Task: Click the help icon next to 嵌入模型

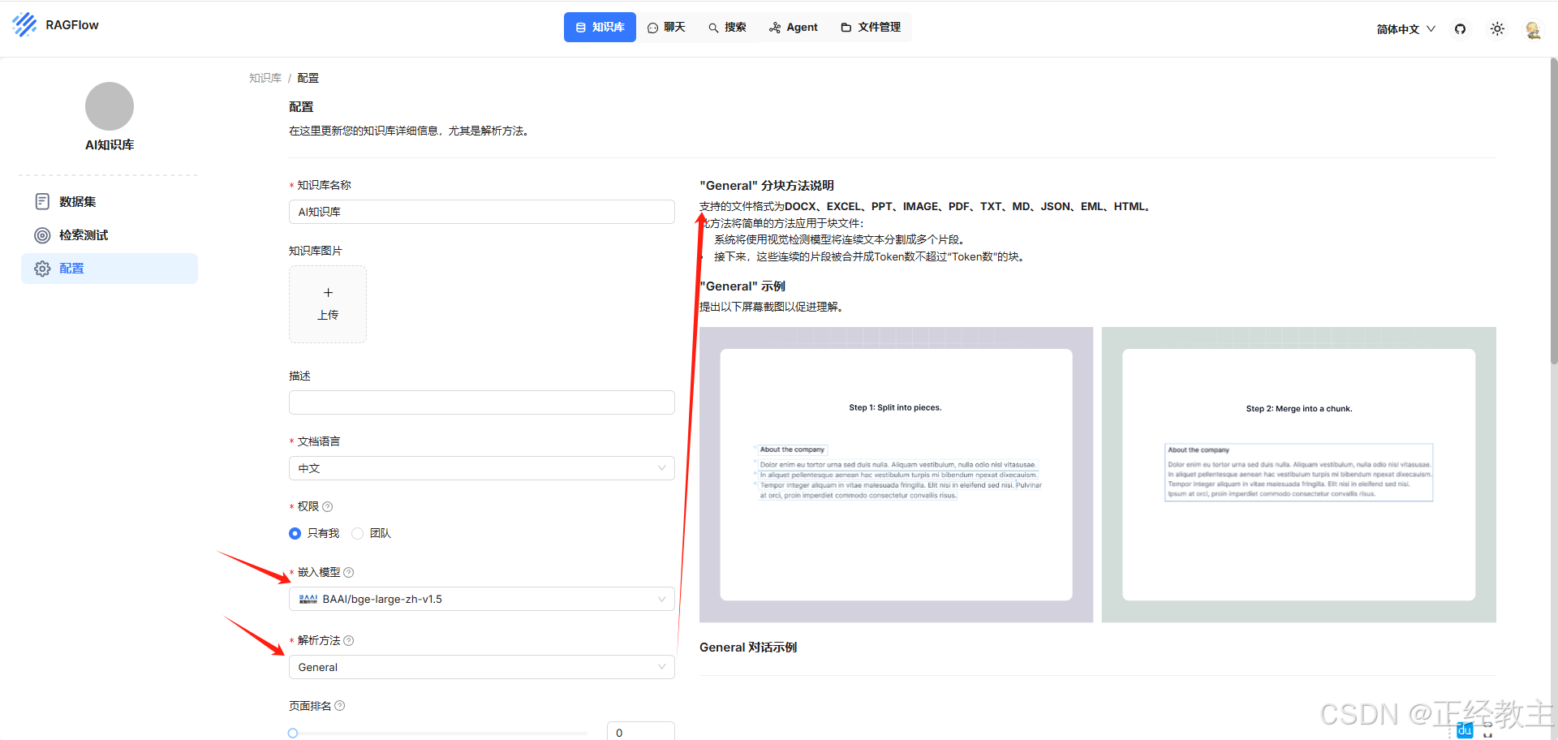Action: (349, 572)
